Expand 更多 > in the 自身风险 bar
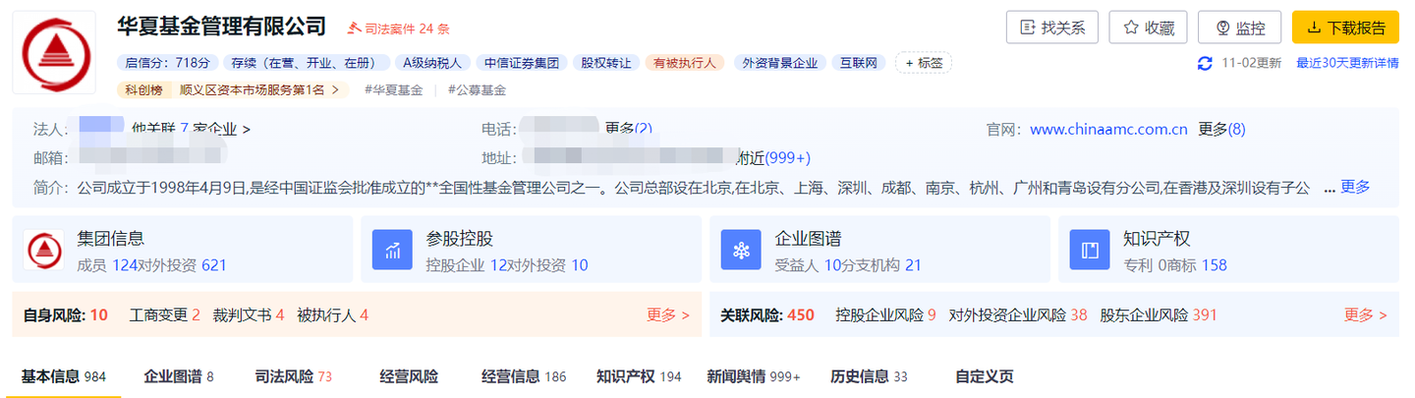 click(668, 315)
